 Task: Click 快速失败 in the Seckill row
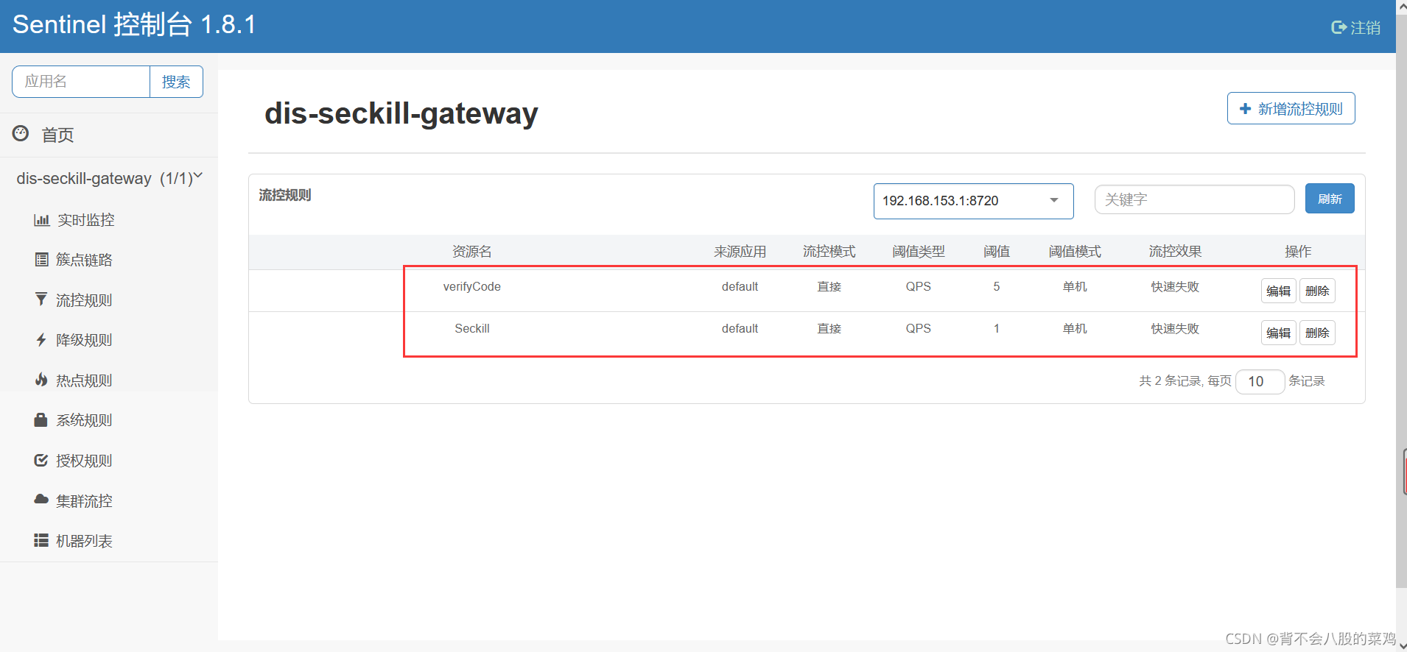1175,329
